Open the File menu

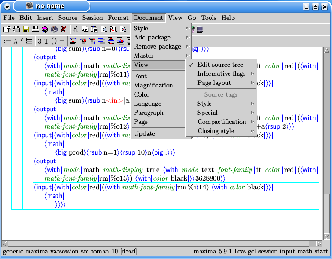(x=9, y=18)
